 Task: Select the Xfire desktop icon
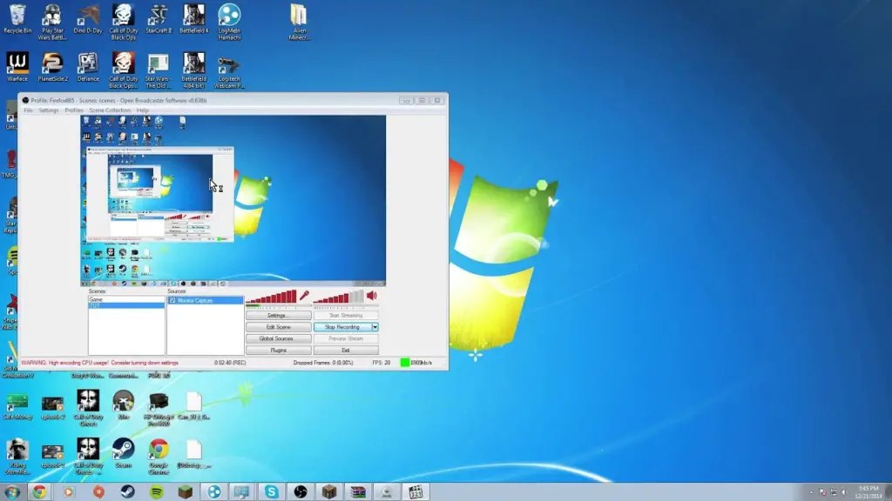pos(123,405)
